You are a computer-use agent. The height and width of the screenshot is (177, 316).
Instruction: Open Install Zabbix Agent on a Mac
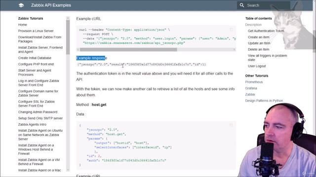39,170
